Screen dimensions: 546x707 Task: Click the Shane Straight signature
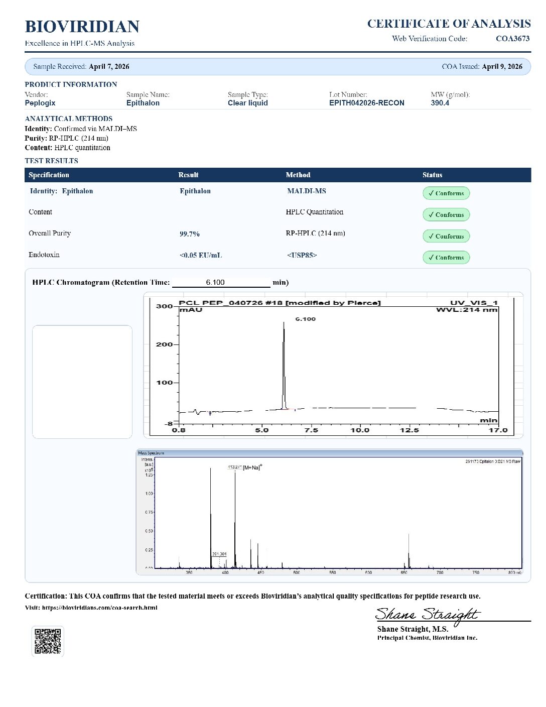click(x=428, y=615)
